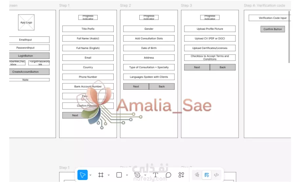This screenshot has width=300, height=182.
Task: Select the CreateAccountButton element
Action: click(29, 72)
